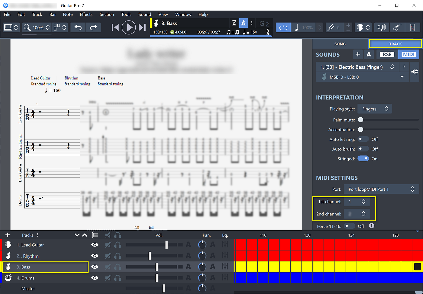423x294 pixels.
Task: Open the tuner sound-wave icon
Action: 382,27
